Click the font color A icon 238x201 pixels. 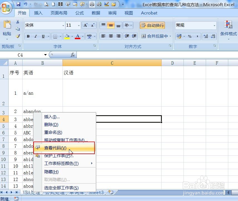(77, 36)
